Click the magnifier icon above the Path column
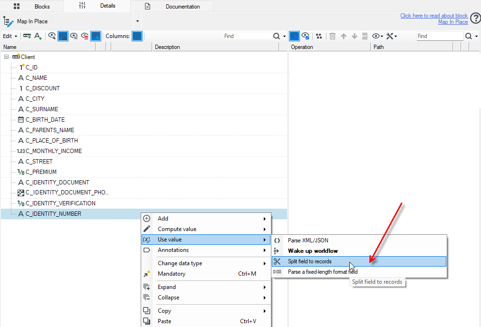The width and height of the screenshot is (481, 327). [x=469, y=36]
